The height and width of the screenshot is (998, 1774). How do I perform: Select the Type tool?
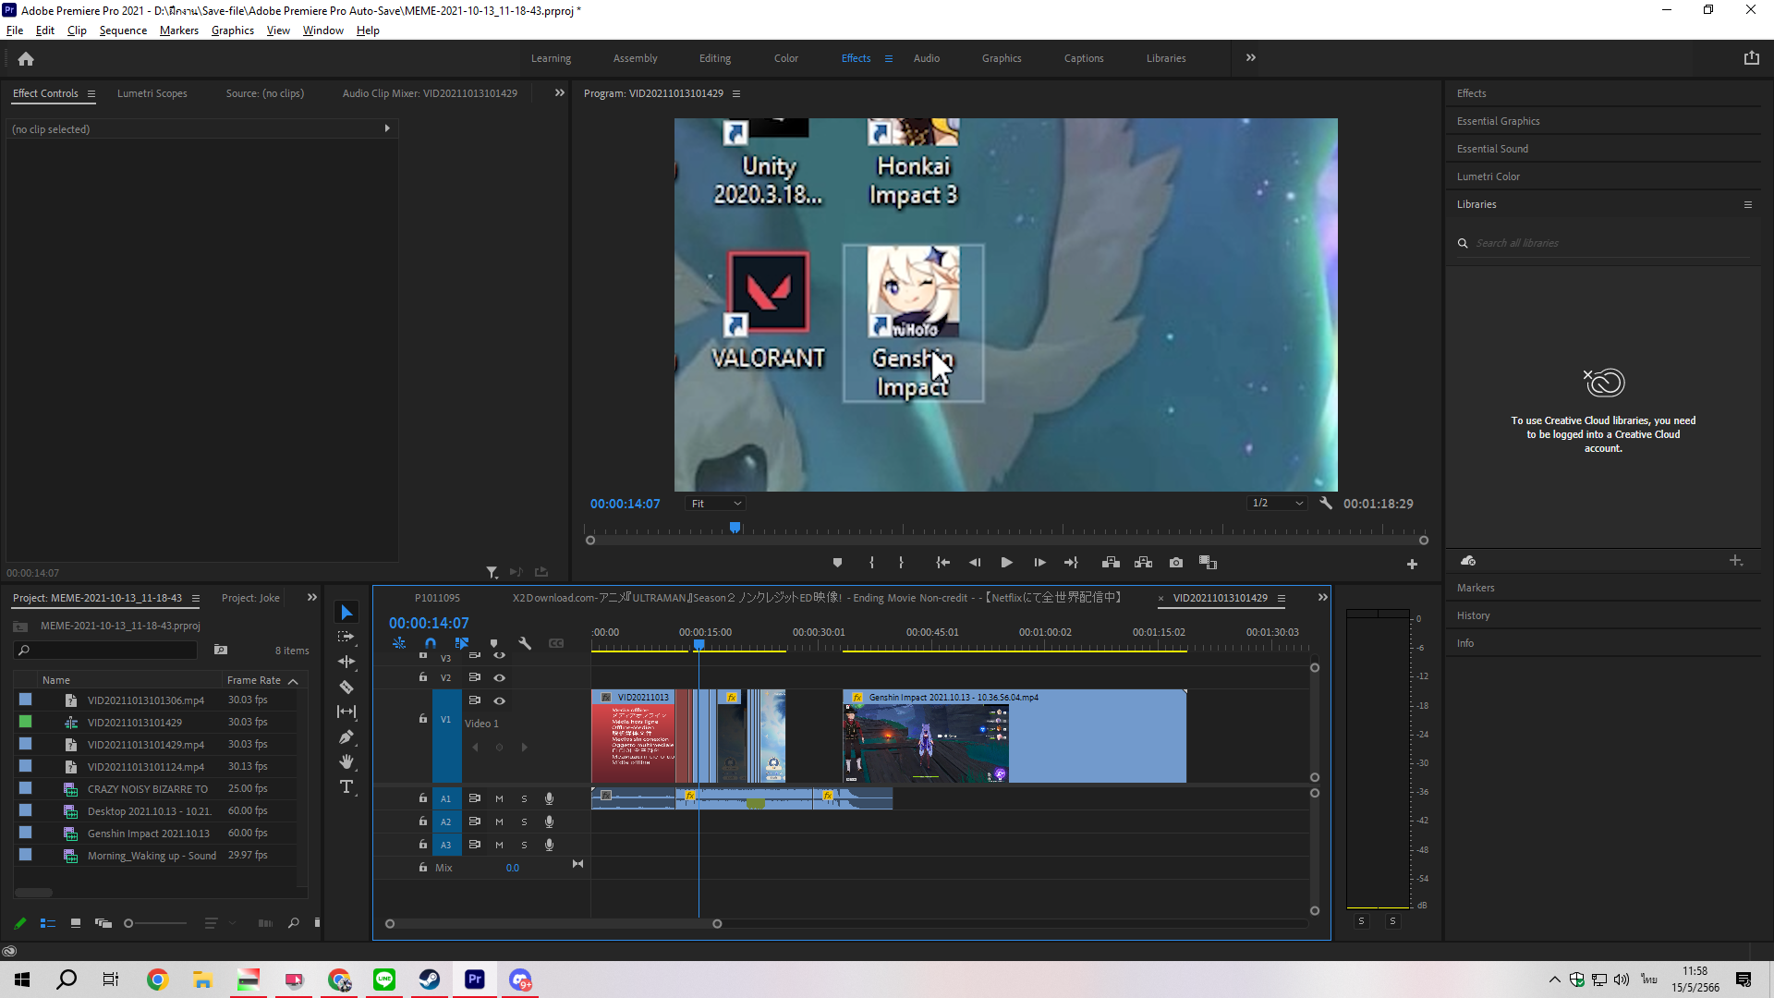[x=346, y=786]
